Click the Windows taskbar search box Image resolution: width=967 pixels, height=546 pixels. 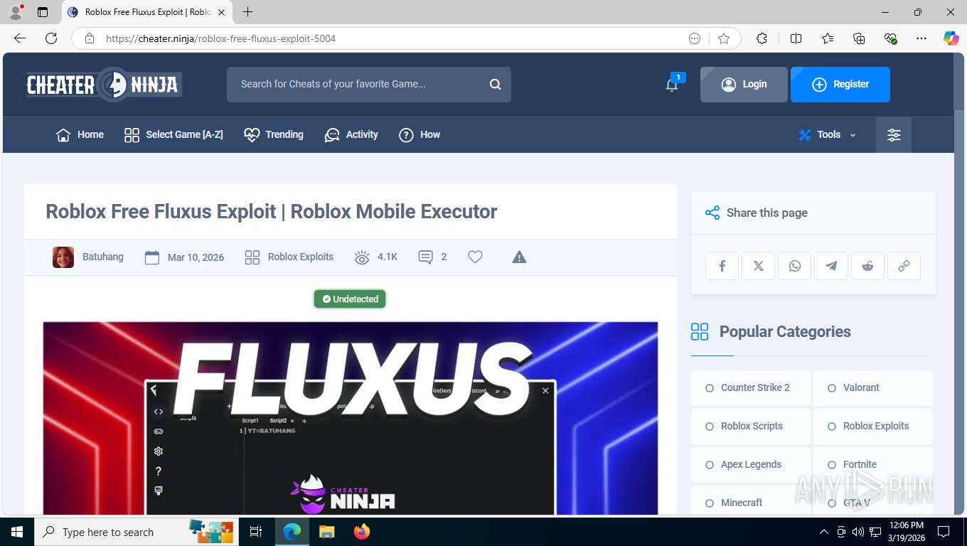click(x=135, y=532)
